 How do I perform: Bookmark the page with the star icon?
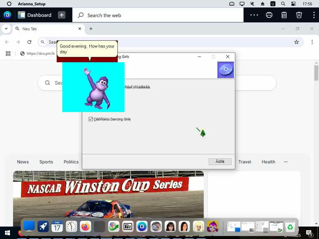click(x=297, y=42)
